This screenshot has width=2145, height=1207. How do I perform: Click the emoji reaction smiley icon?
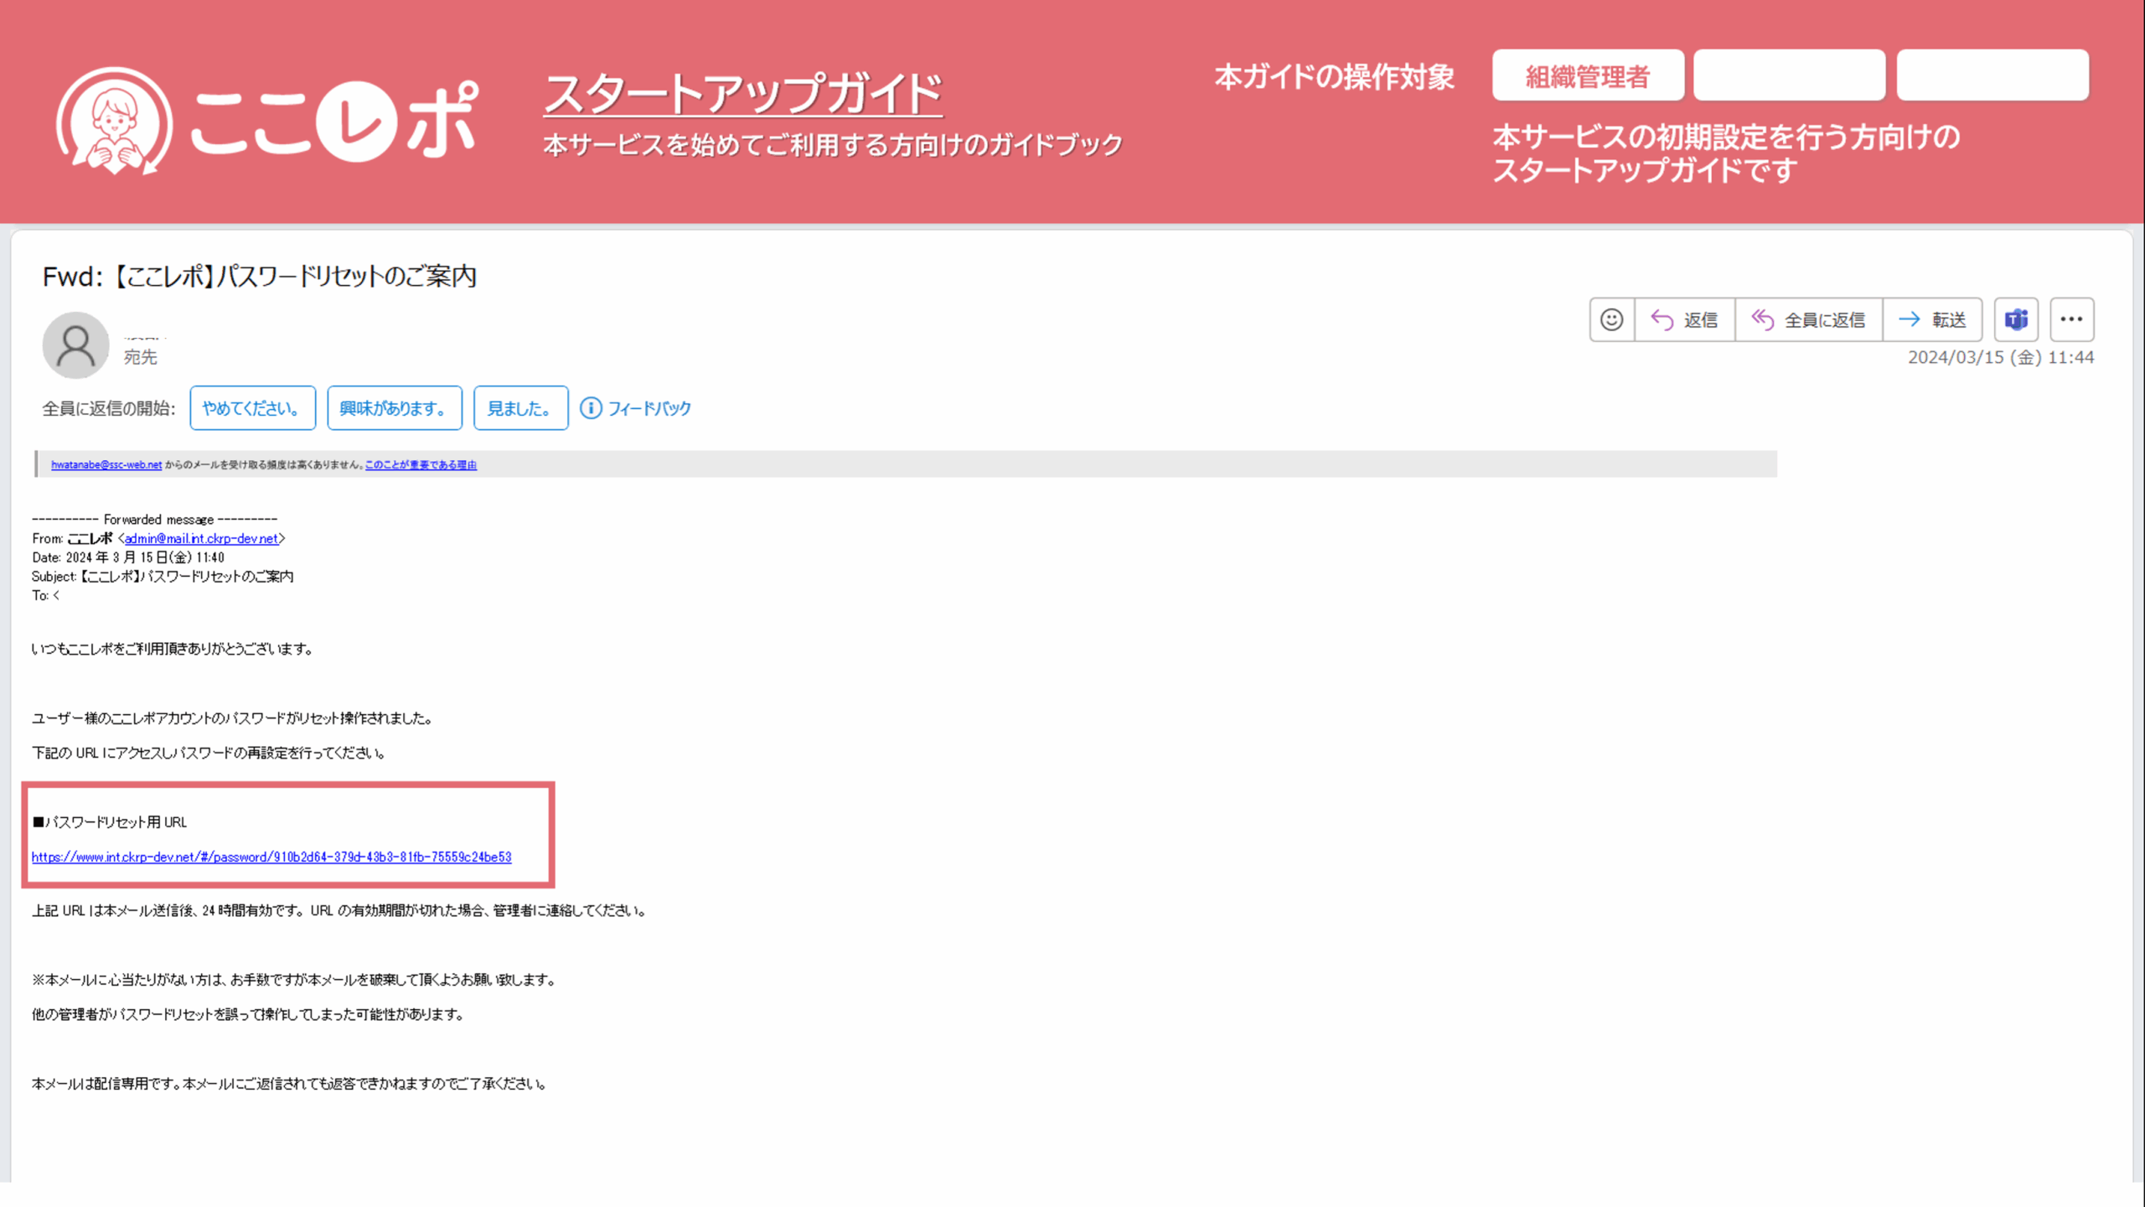[1611, 319]
